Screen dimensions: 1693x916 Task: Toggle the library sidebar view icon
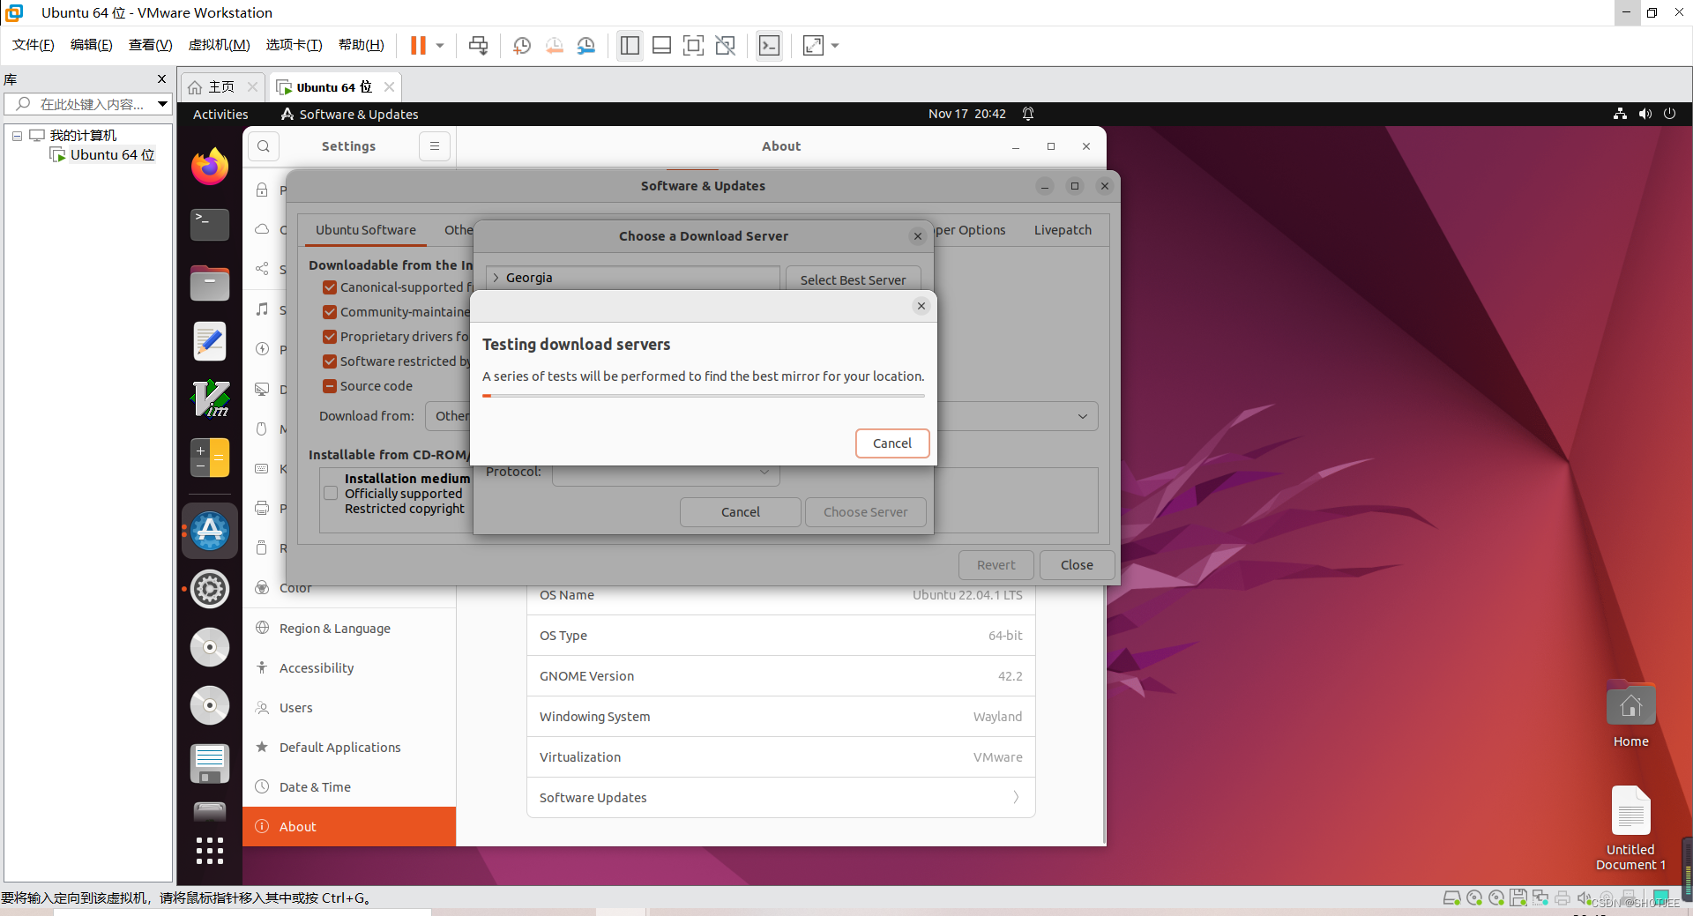point(630,45)
